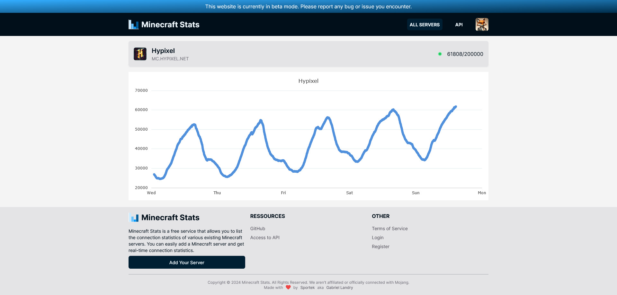Open the Access to API link
The image size is (617, 295).
point(265,238)
